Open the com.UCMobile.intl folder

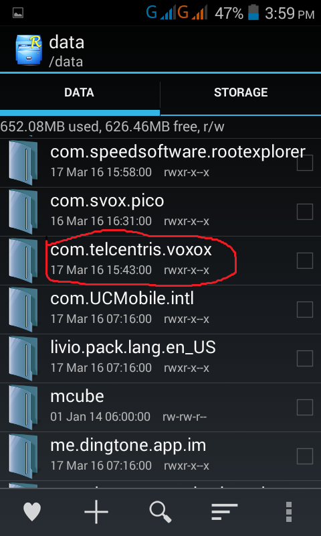160,310
